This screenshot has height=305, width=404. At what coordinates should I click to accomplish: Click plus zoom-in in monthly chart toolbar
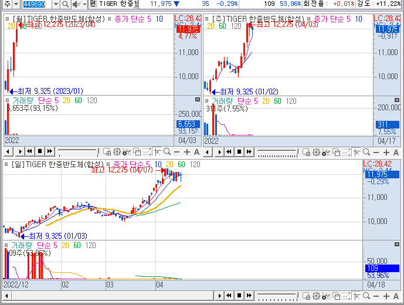point(187,152)
